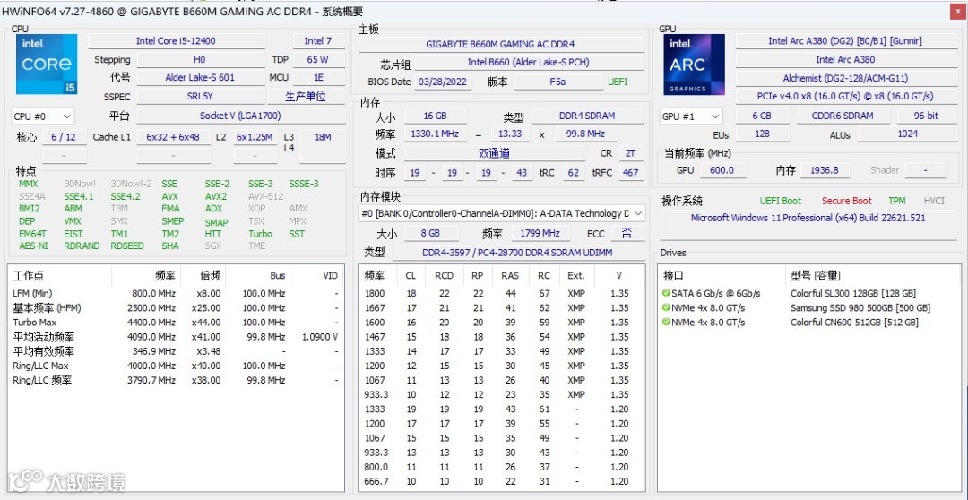Click the HVCI indicator
968x500 pixels.
coord(933,201)
